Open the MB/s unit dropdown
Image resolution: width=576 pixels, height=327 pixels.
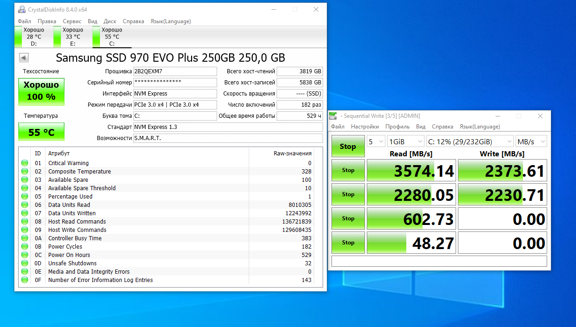[531, 141]
